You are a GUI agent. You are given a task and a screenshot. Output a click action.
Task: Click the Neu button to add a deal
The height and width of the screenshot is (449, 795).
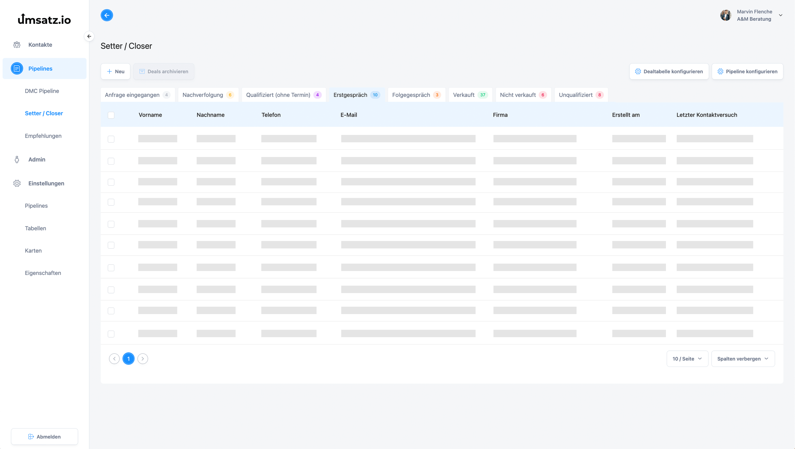[x=115, y=71]
